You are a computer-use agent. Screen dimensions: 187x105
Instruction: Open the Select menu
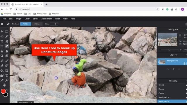pyautogui.click(x=36, y=19)
